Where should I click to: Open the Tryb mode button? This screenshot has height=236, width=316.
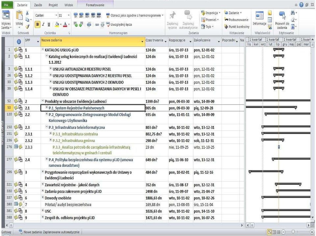tap(207, 27)
